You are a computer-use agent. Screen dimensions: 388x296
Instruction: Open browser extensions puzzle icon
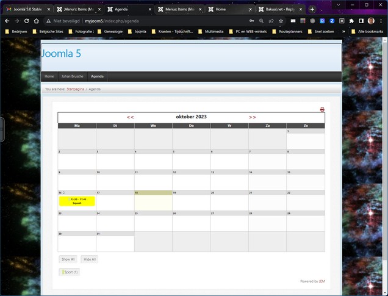351,21
